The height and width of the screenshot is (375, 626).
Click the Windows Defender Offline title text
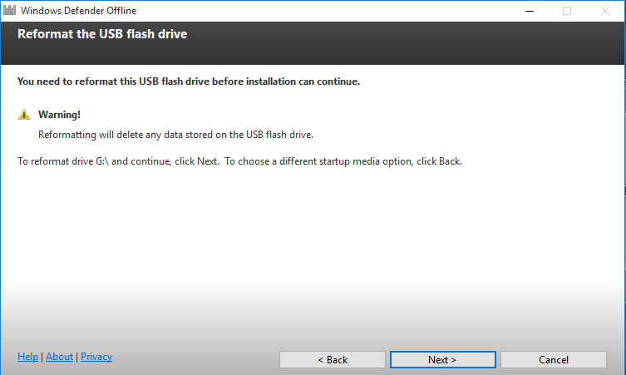point(79,11)
